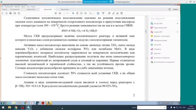
Task: Click the local Windows Start button
Action: click(3, 108)
